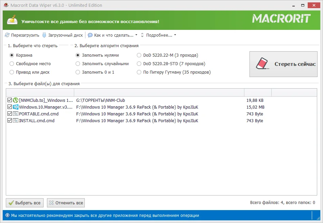Click the PORTABLE.cmd.cmd file icon

coord(16,114)
